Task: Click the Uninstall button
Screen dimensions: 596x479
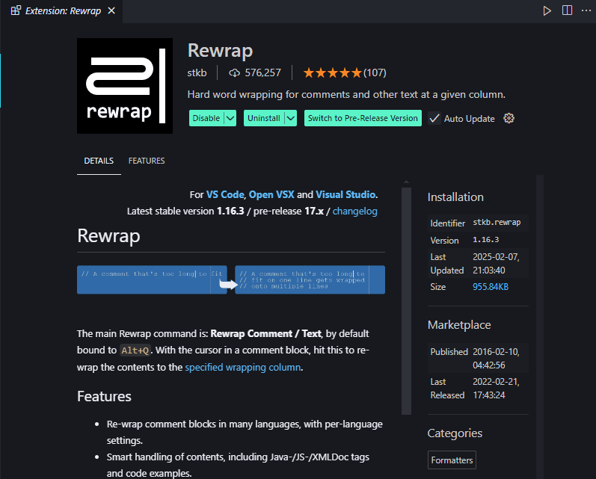Action: 264,118
